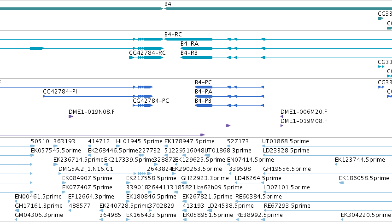This screenshot has height=222, width=392.
Task: Click the B4-PC protein label
Action: coord(203,82)
